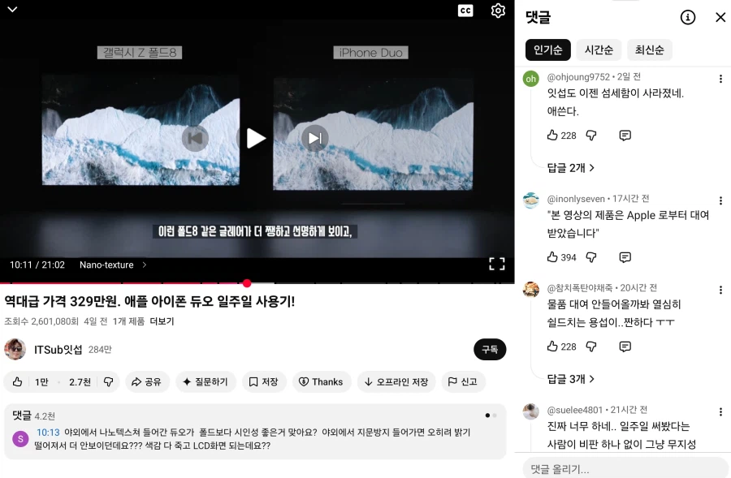Click @suelee4801 username
The width and height of the screenshot is (731, 478).
(x=575, y=410)
